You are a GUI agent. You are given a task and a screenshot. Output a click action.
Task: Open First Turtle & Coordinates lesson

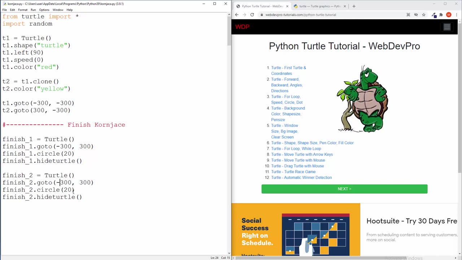(x=288, y=70)
